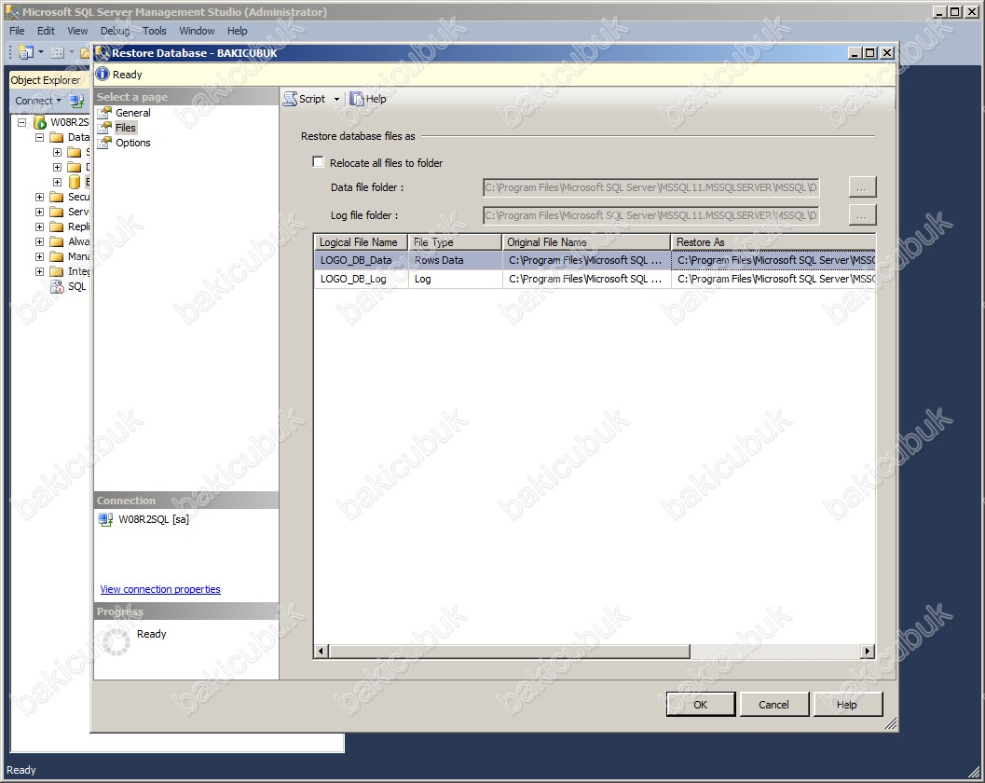Viewport: 985px width, 783px height.
Task: Open the Tools menu
Action: coord(155,31)
